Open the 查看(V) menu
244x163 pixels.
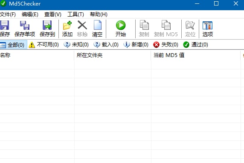point(53,14)
